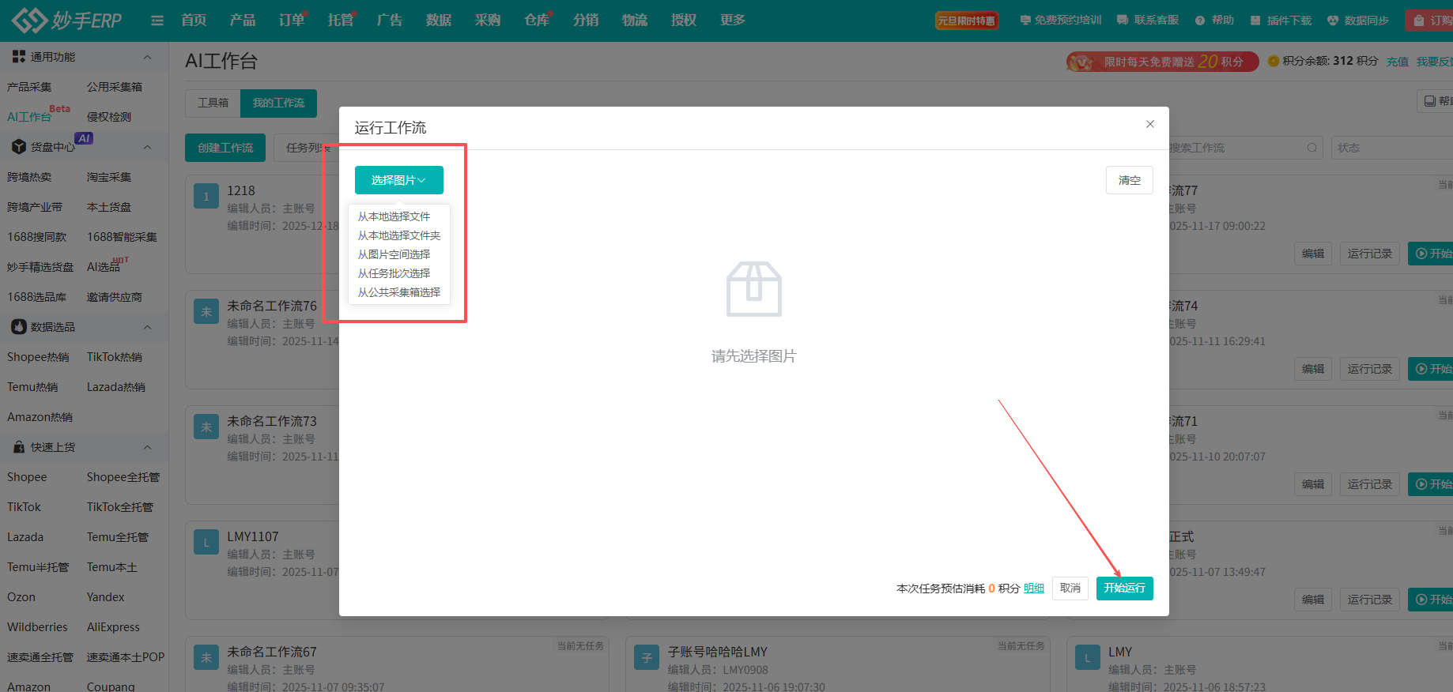The height and width of the screenshot is (692, 1453).
Task: Open 产品采集 in the sidebar
Action: pyautogui.click(x=29, y=87)
